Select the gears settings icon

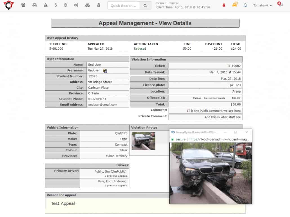point(76,6)
